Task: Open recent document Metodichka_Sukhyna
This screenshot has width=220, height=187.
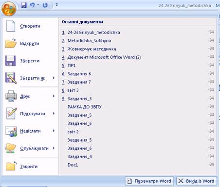Action: (89, 41)
